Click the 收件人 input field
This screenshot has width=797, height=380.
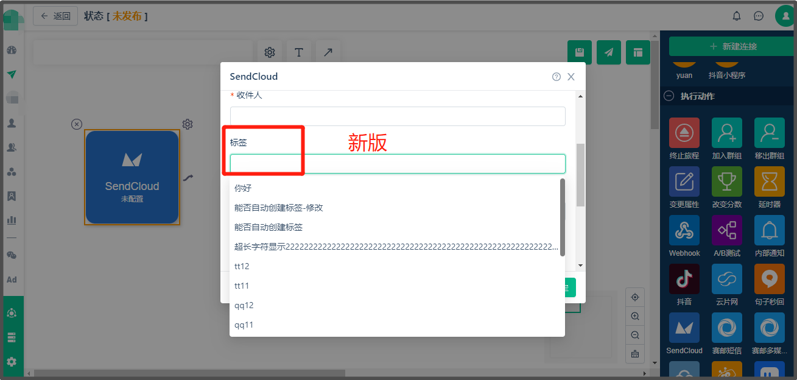tap(398, 116)
